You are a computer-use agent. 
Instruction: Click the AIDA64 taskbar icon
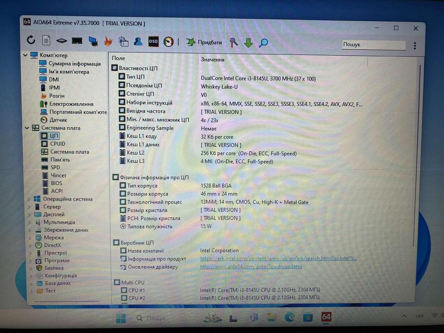click(326, 317)
